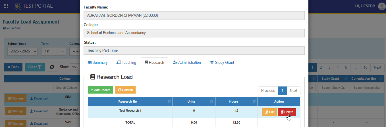Click Manage for the SAS row
This screenshot has height=127, width=386.
[16, 124]
